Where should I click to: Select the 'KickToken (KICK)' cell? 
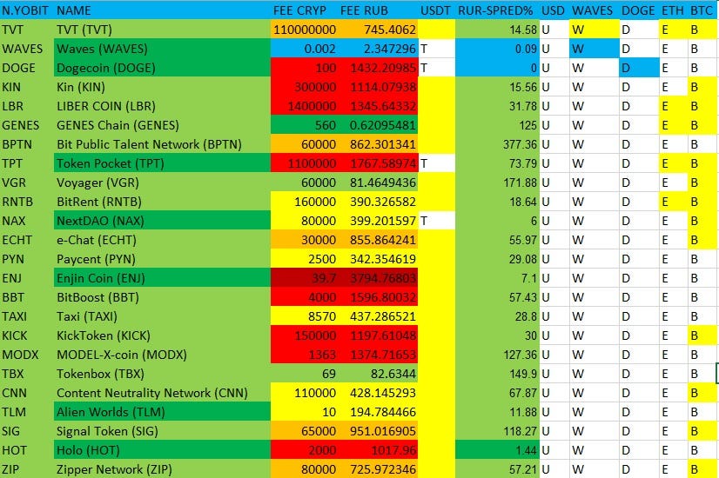162,335
